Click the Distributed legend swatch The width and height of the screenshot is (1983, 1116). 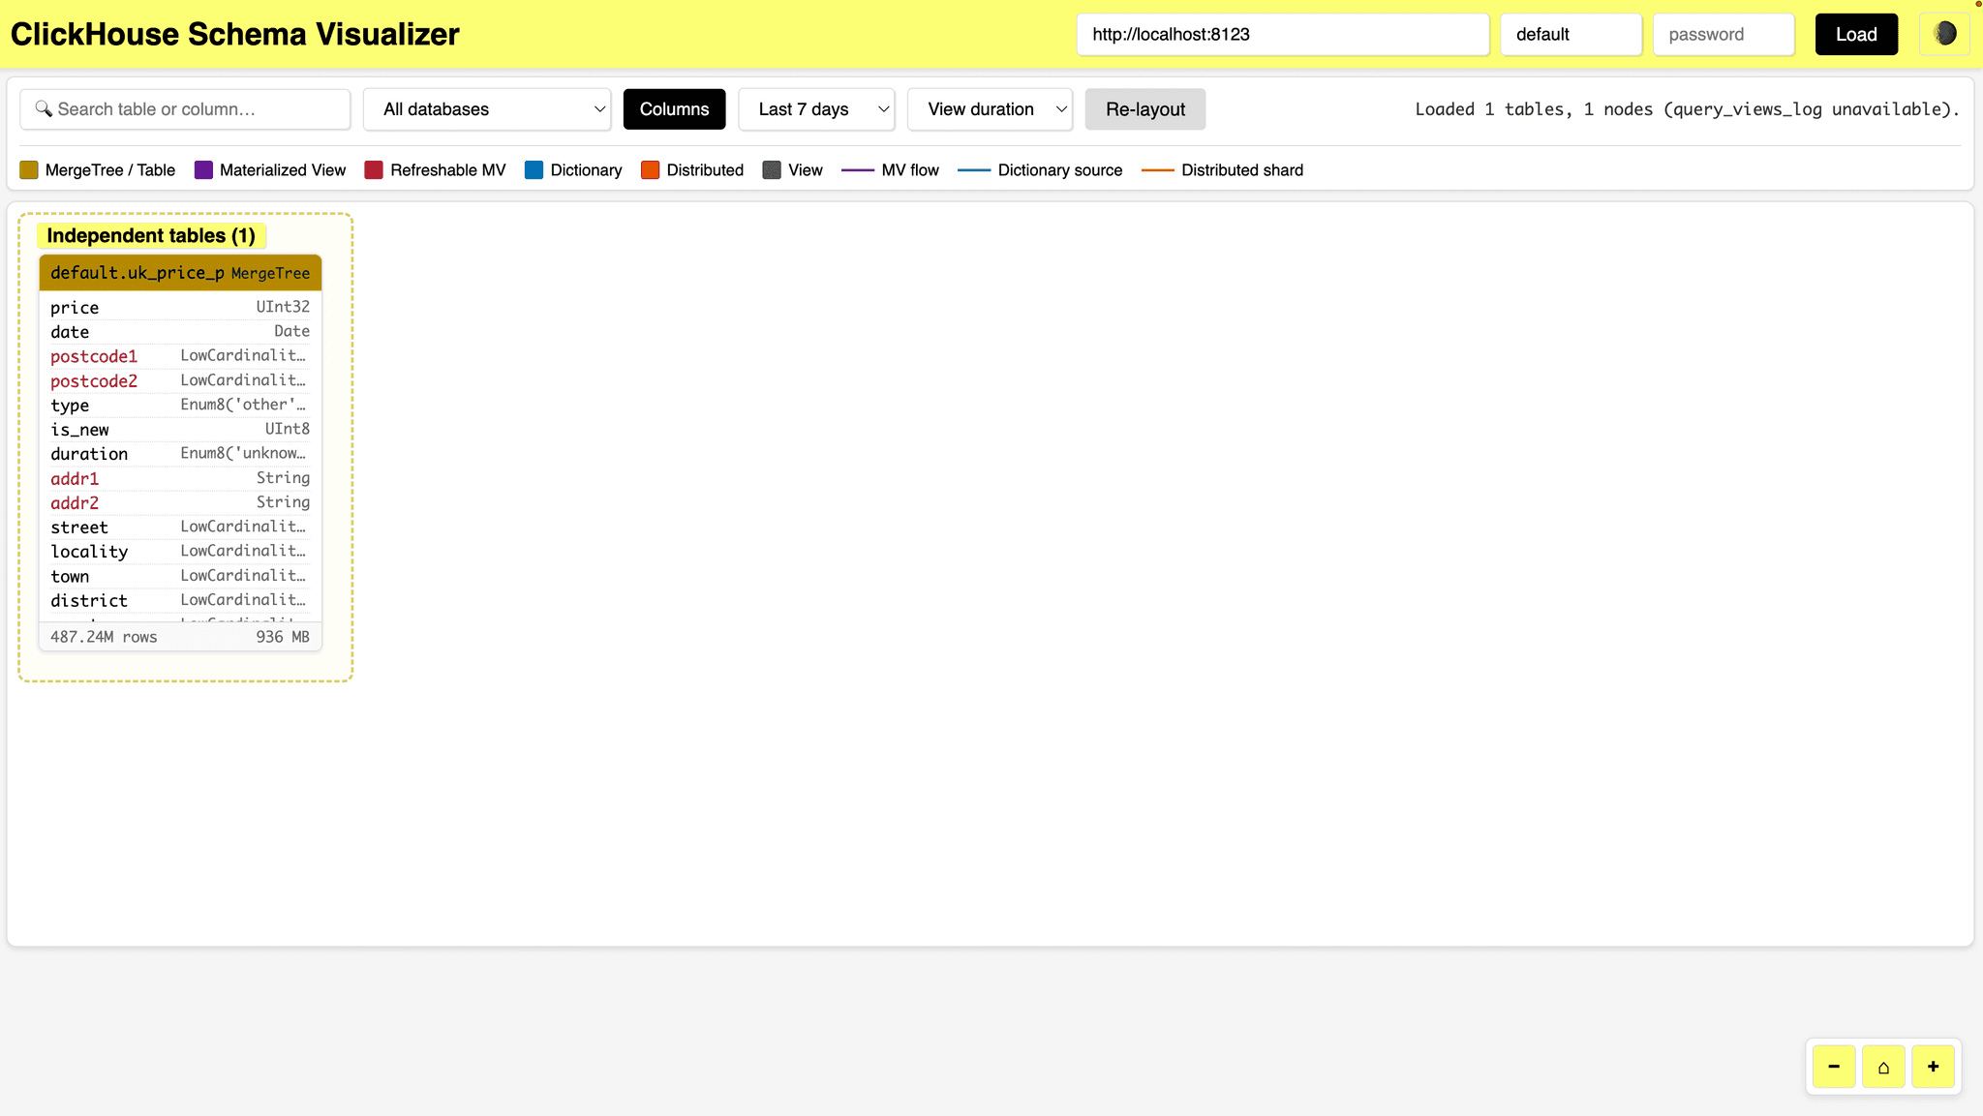click(650, 170)
